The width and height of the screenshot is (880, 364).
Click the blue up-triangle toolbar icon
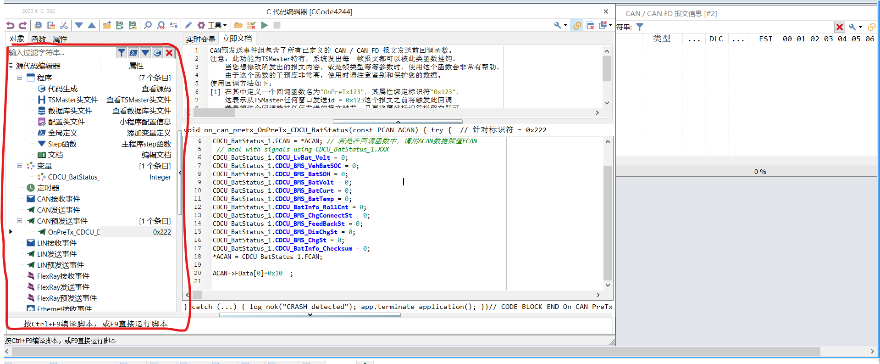click(x=92, y=25)
